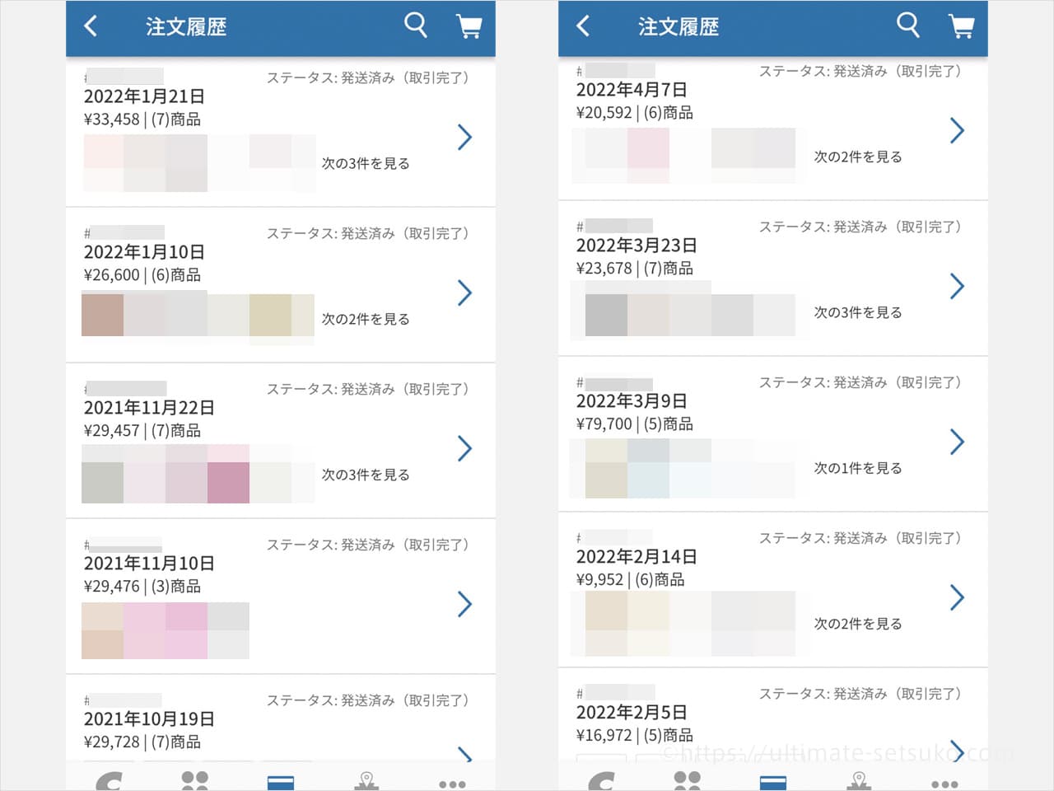
Task: Click the ¥29,728 | (7)商品 total
Action: [142, 742]
